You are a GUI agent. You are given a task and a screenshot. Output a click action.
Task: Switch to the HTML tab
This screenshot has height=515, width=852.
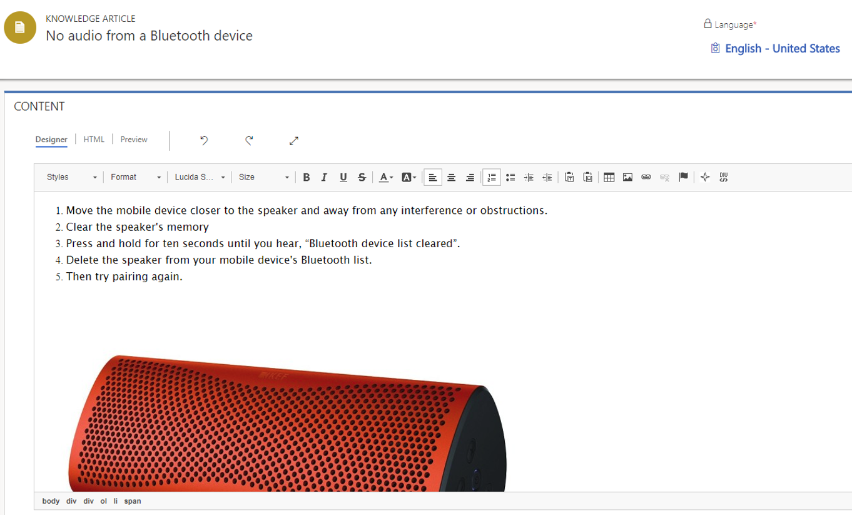click(94, 140)
